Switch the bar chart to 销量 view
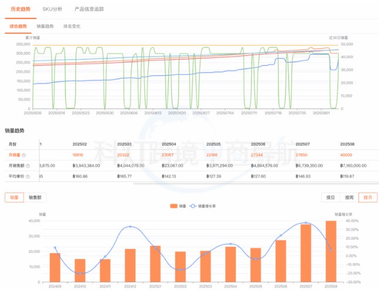Viewport: 379px width, 292px height. point(13,198)
